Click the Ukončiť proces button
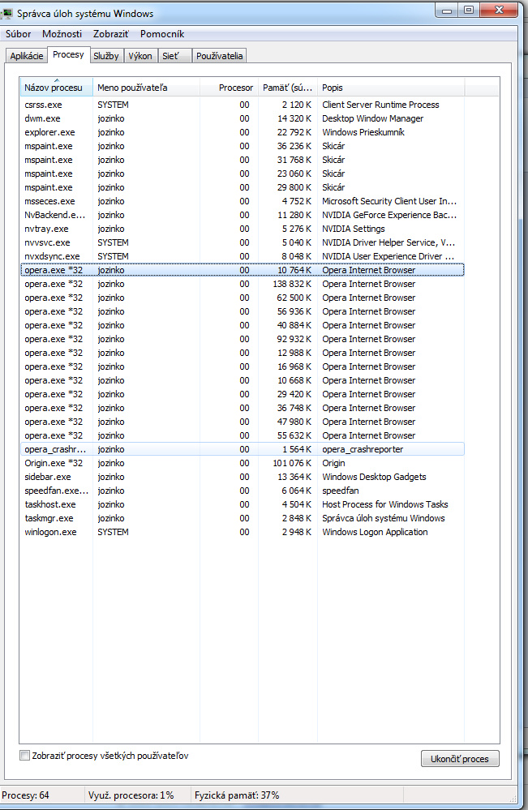 pos(460,758)
